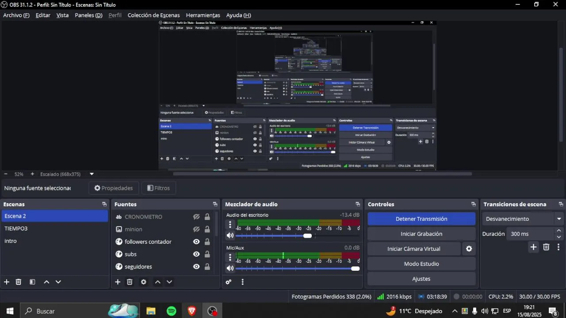Add a new scene with plus icon
This screenshot has height=318, width=566.
(7, 282)
